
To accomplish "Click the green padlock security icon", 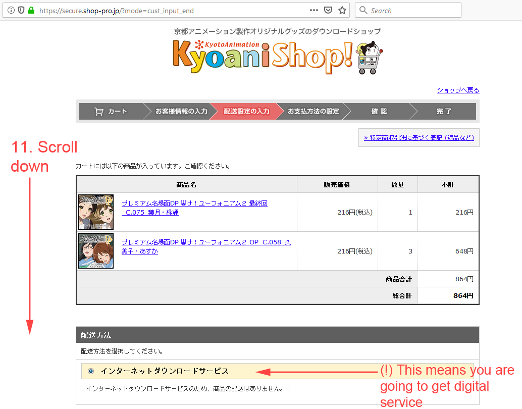I will pos(31,10).
